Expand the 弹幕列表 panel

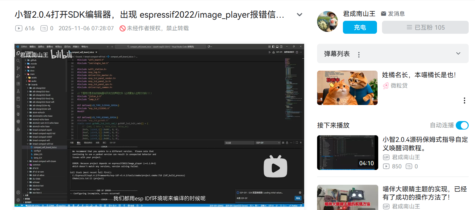pyautogui.click(x=458, y=54)
